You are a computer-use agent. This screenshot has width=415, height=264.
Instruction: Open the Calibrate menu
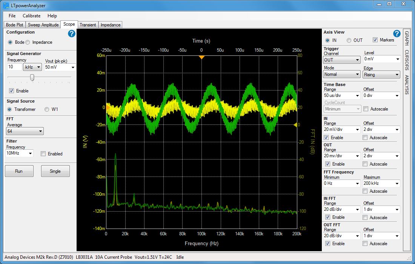[x=32, y=16]
